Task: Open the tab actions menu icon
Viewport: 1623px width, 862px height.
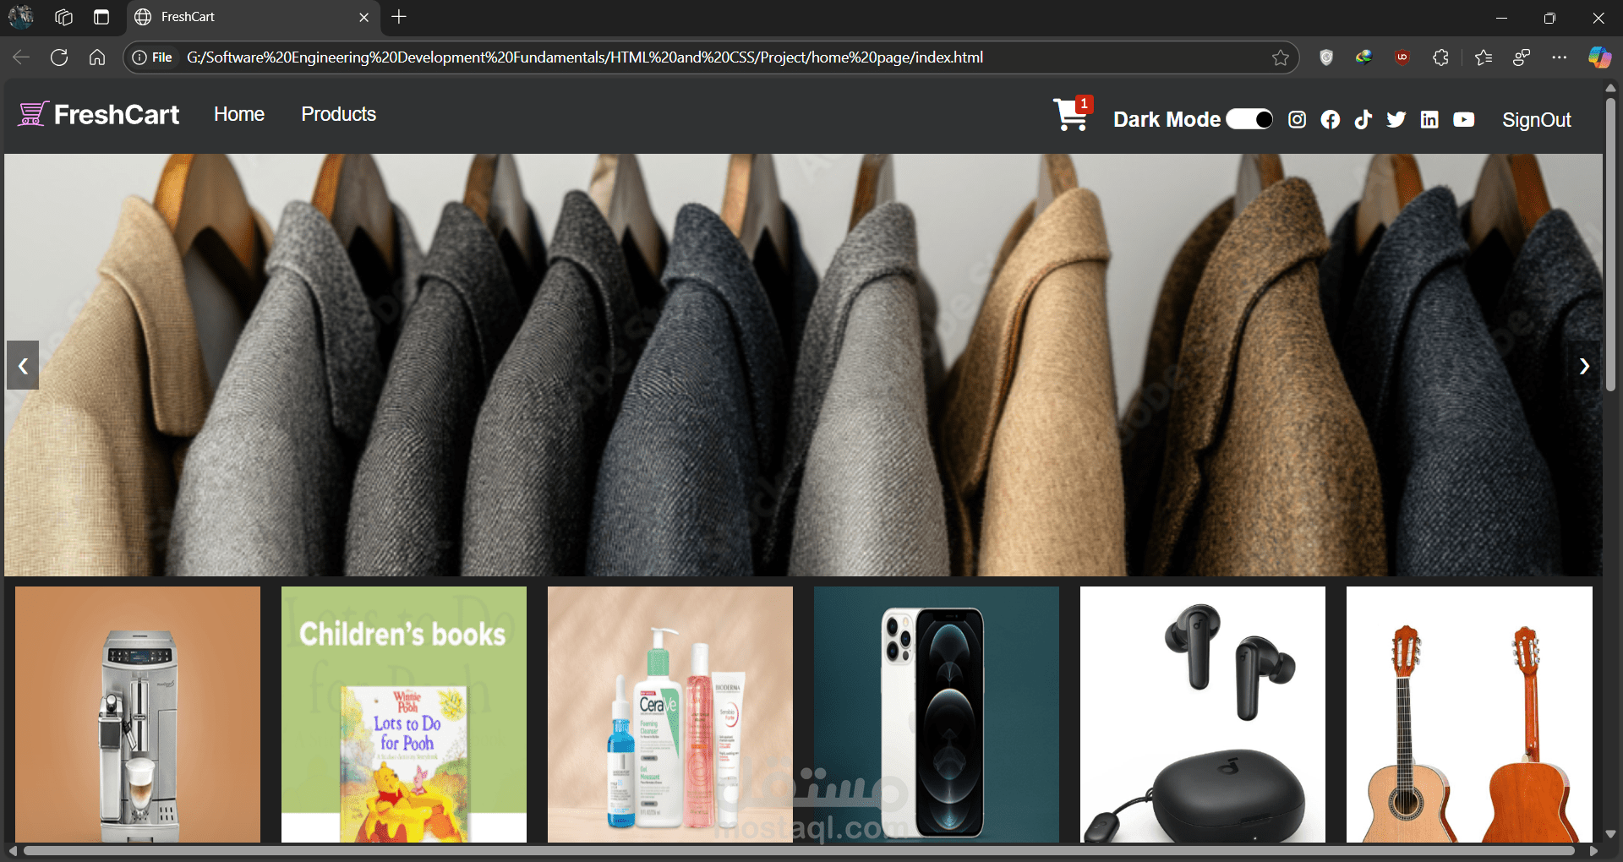Action: [101, 17]
